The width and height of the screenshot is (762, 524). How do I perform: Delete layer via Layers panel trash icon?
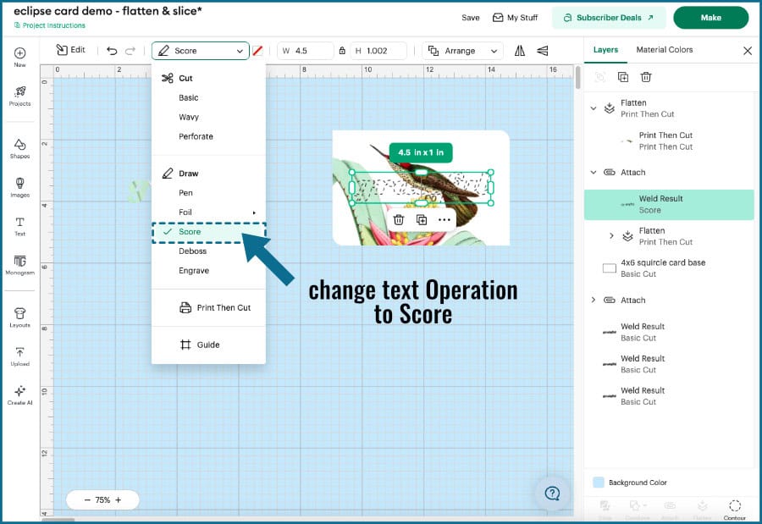(646, 77)
